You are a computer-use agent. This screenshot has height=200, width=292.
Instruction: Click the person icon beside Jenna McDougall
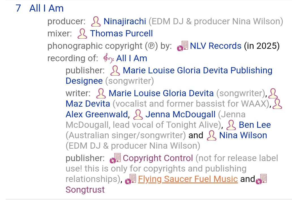pos(138,115)
